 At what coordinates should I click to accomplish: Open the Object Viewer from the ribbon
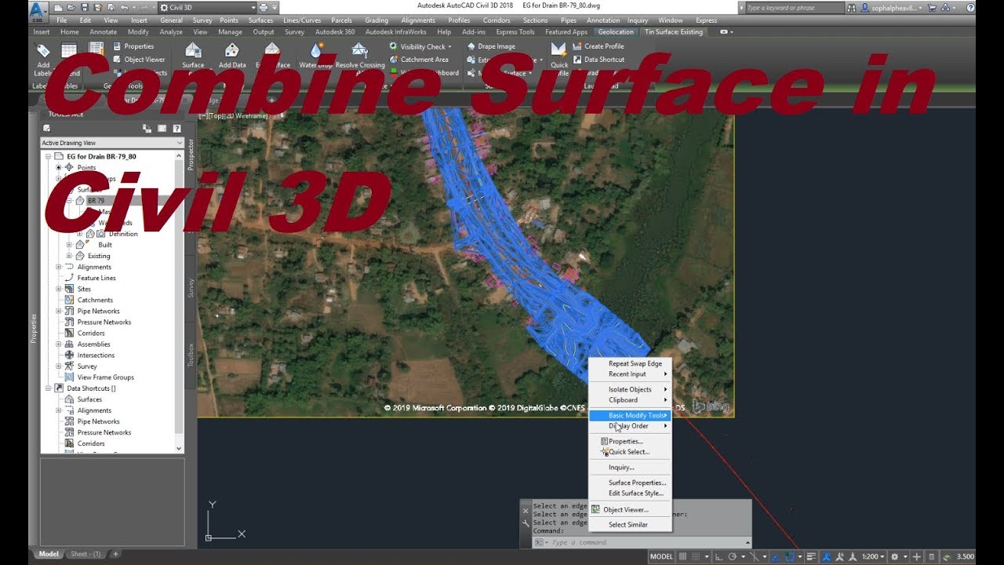(x=139, y=59)
